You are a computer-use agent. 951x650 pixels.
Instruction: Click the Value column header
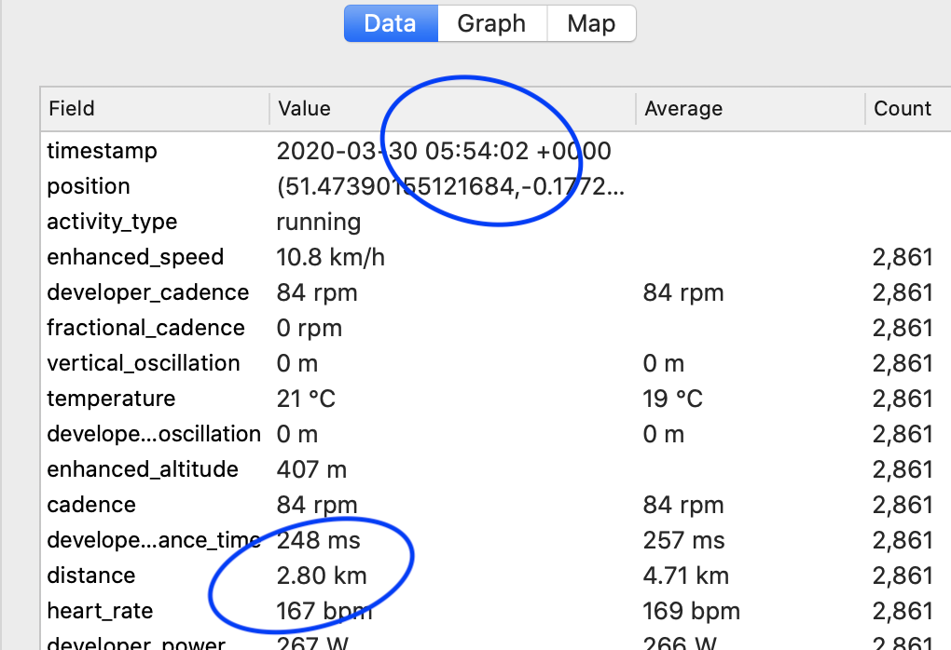(304, 109)
